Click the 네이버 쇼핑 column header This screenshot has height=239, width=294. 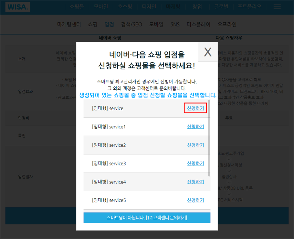tap(110, 38)
